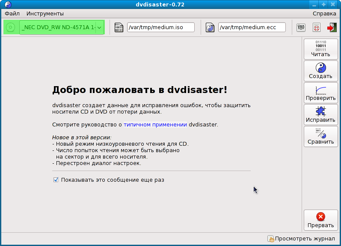
Task: Open image file chooser binary icon
Action: coord(119,27)
